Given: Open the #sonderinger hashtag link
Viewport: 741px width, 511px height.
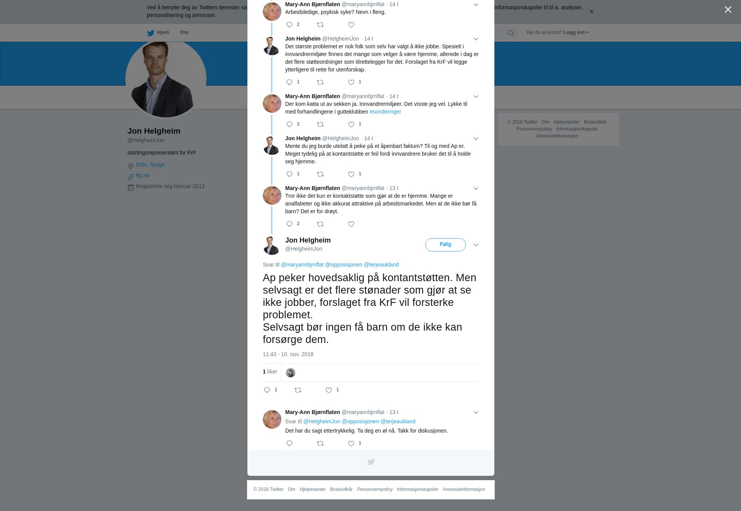Looking at the screenshot, I should (x=385, y=112).
